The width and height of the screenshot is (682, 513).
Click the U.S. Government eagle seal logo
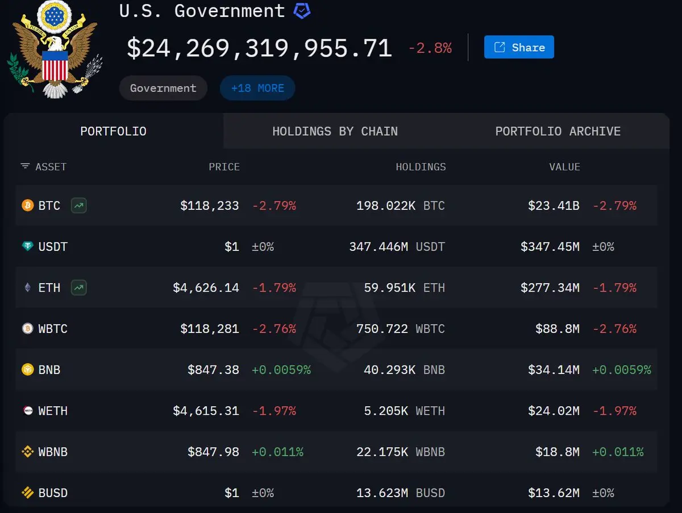click(55, 48)
